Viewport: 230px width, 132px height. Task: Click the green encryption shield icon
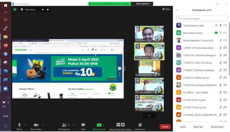(x=15, y=10)
